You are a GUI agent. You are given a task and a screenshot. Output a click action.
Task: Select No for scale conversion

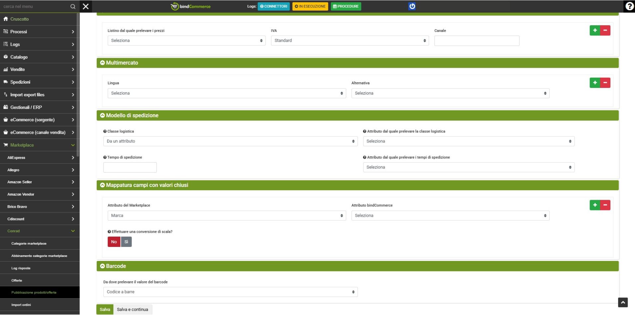point(114,242)
